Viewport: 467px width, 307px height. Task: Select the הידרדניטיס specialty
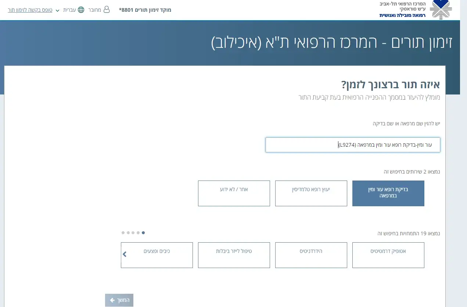point(311,255)
